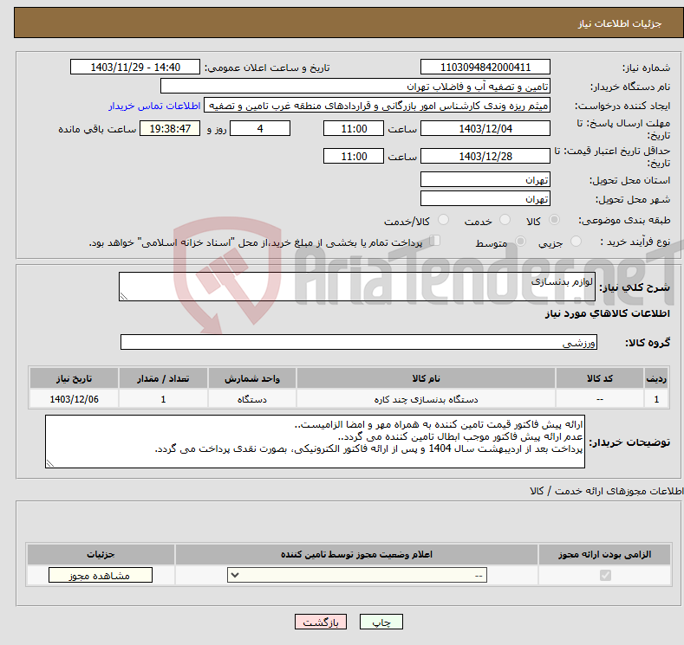Click the buyer notes text area
Screen dimensions: 684x645
click(315, 442)
